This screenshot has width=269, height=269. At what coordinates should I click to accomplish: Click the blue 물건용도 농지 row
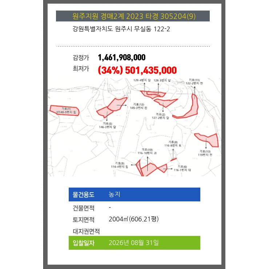[134, 194]
